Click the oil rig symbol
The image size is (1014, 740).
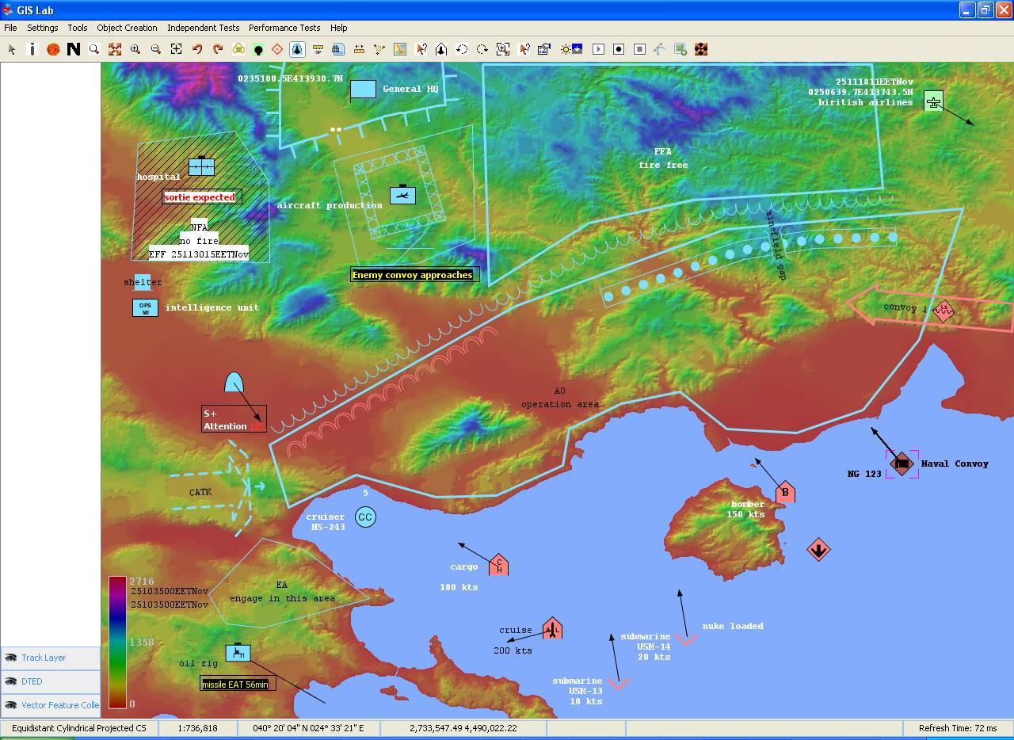pyautogui.click(x=238, y=652)
